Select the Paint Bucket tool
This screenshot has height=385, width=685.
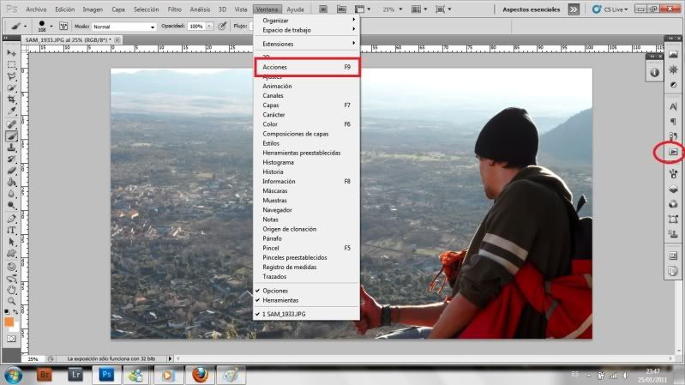(x=11, y=183)
